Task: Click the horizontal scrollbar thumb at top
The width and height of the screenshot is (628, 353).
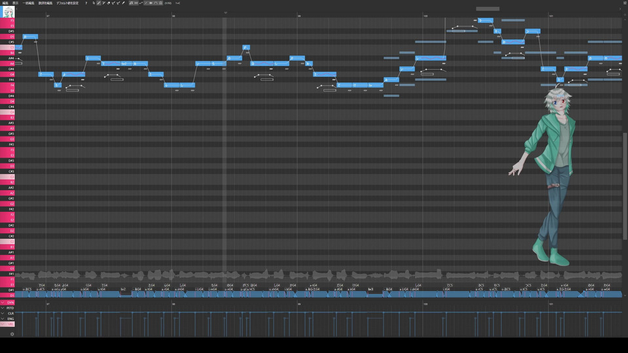Action: click(x=487, y=8)
